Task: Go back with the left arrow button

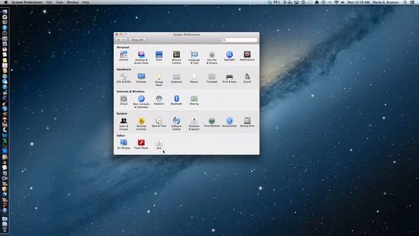Action: (x=118, y=39)
